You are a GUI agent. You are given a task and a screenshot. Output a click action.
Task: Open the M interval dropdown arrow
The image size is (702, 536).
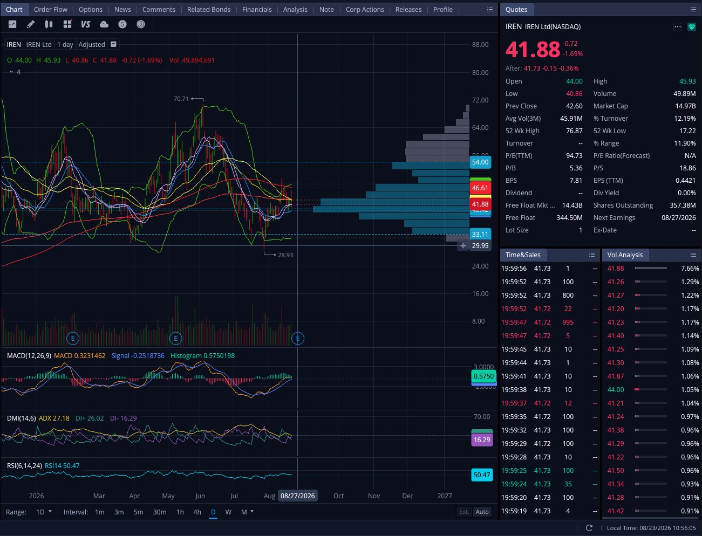[x=252, y=511]
